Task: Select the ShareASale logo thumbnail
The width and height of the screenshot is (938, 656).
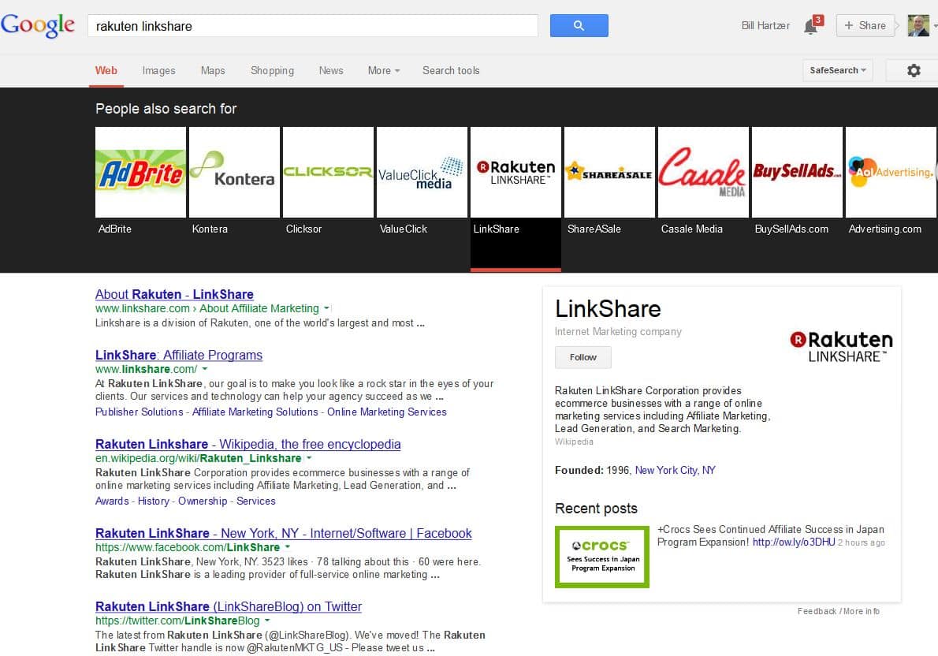Action: [609, 173]
